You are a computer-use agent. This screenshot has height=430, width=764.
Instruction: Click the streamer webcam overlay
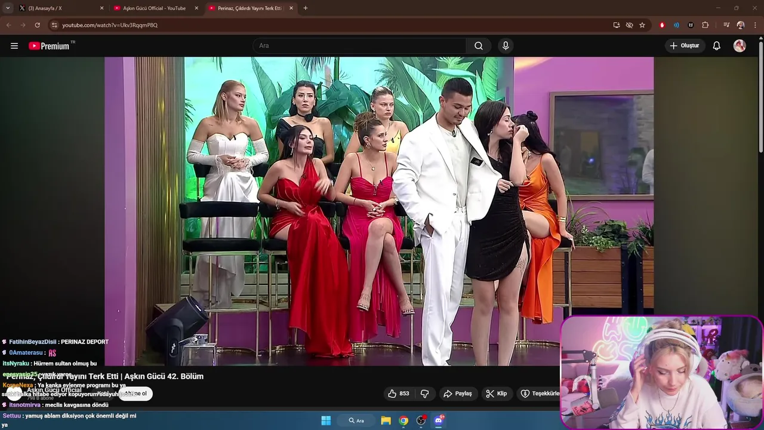(661, 373)
